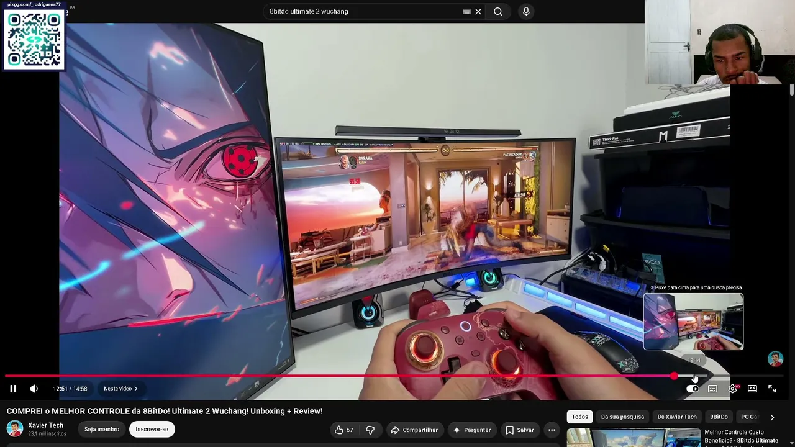Pause the video playback
Viewport: 795px width, 447px height.
point(13,389)
